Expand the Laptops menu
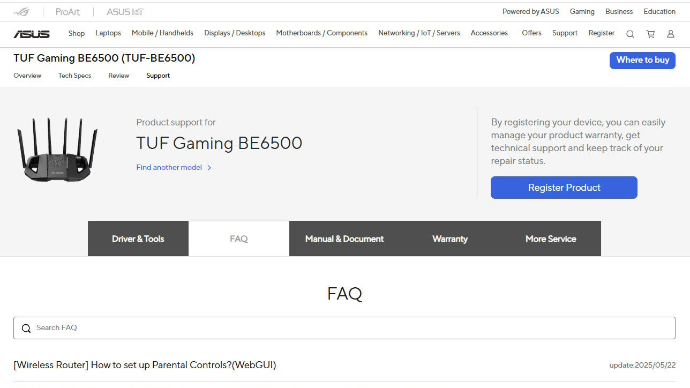The height and width of the screenshot is (388, 690). [108, 33]
